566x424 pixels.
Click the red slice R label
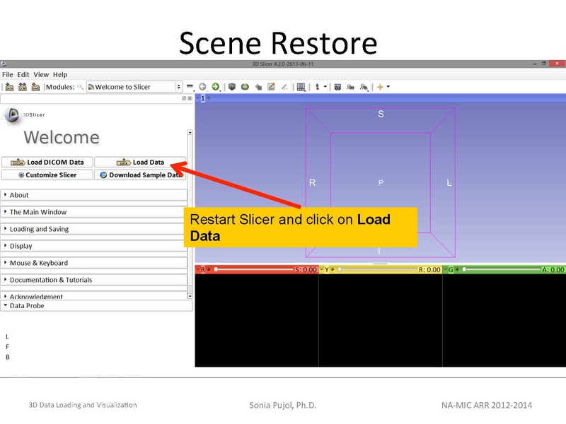[x=203, y=269]
